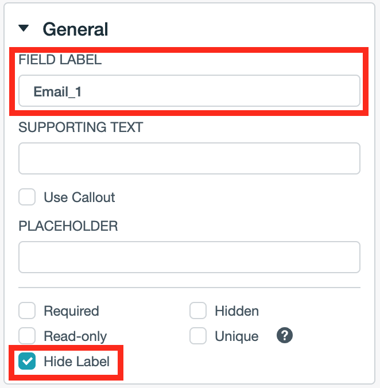The image size is (380, 388).
Task: Click the Placeholder text input
Action: pos(189,257)
